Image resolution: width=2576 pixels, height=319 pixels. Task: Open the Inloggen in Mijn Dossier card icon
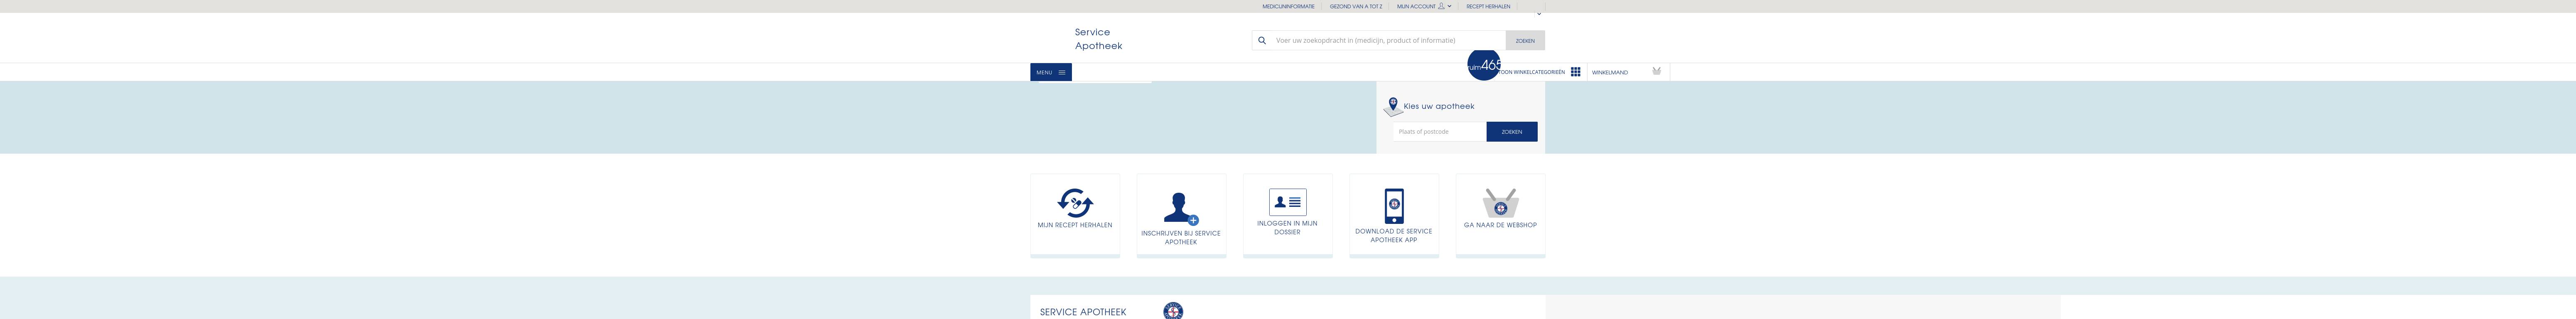(1287, 202)
